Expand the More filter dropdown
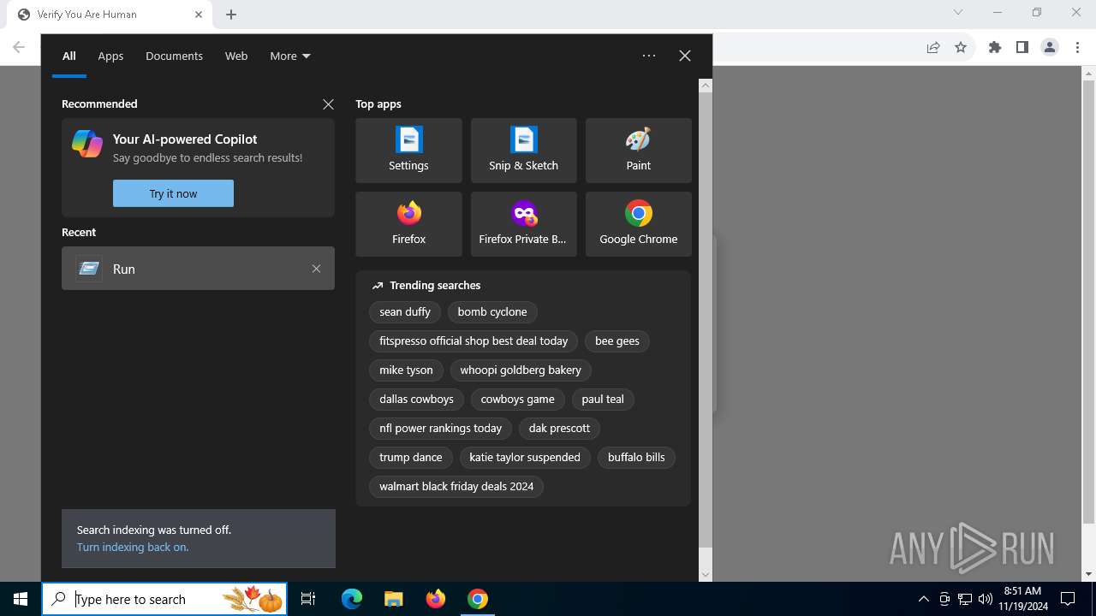 click(290, 56)
